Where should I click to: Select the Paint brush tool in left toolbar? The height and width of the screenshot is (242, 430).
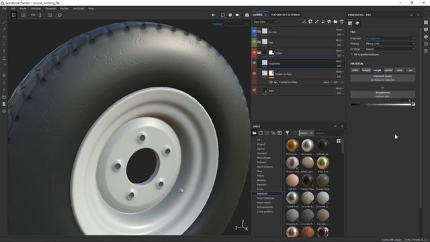[4, 22]
